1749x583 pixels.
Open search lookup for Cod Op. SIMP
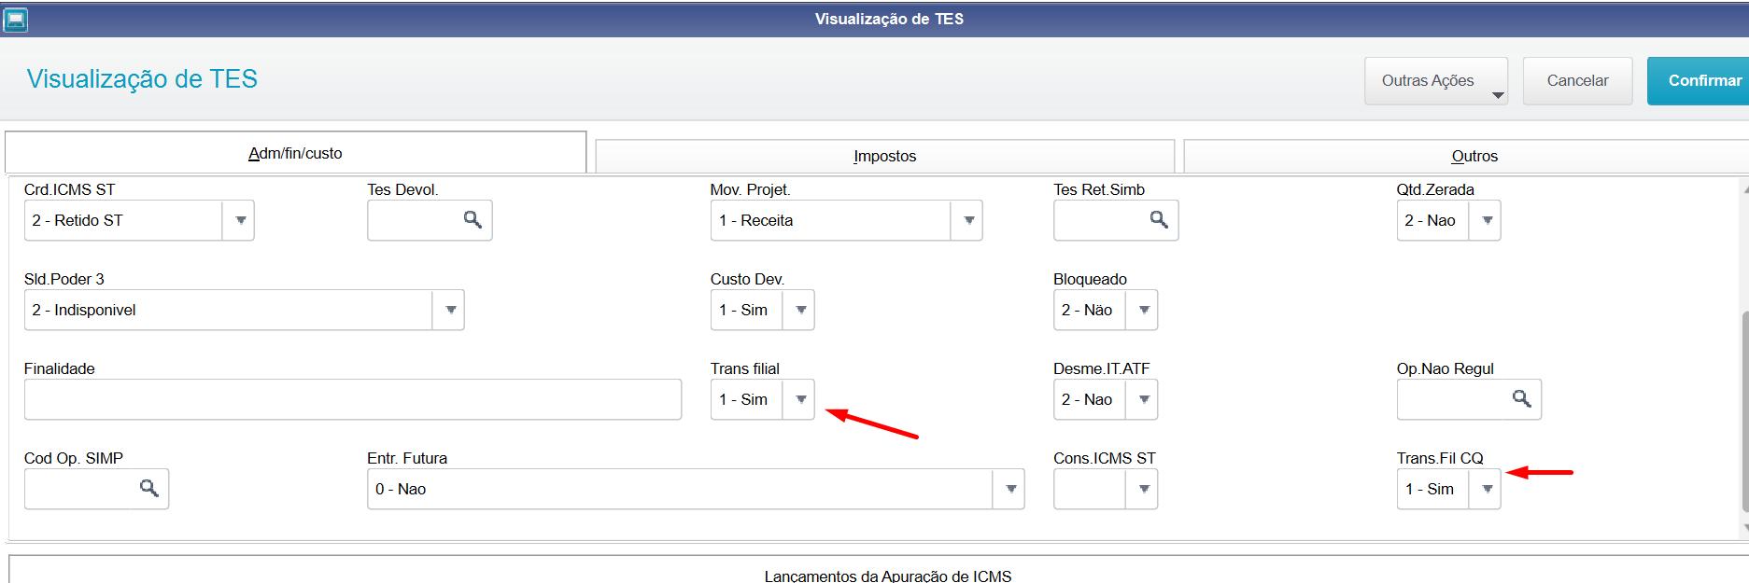point(148,488)
